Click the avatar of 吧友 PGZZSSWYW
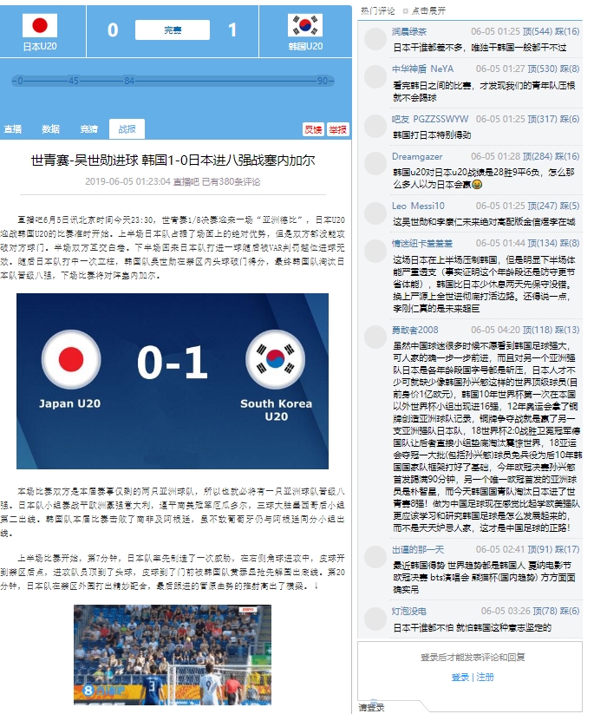The height and width of the screenshot is (714, 594). click(x=375, y=126)
